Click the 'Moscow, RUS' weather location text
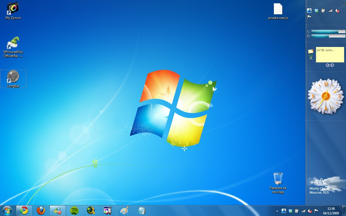 pyautogui.click(x=319, y=193)
